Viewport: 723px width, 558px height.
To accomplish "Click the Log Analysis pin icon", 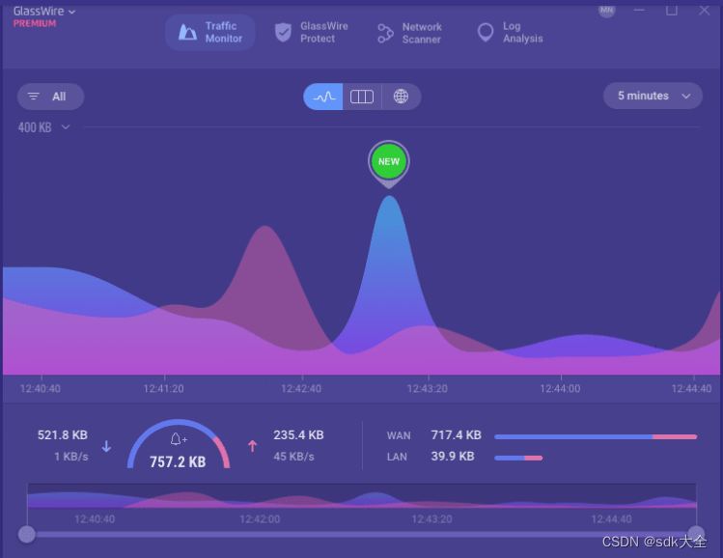I will click(486, 32).
